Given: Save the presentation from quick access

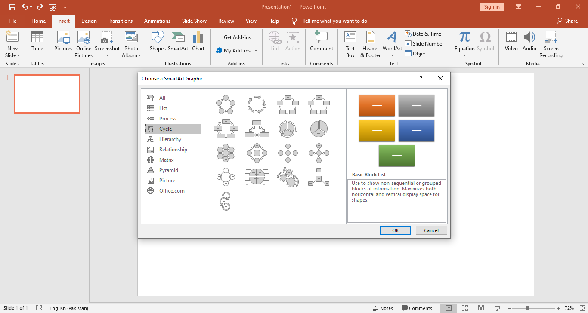Looking at the screenshot, I should point(12,7).
